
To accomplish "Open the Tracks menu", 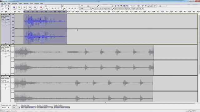I will [20, 3].
